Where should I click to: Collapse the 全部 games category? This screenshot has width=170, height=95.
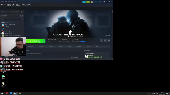click(1, 23)
